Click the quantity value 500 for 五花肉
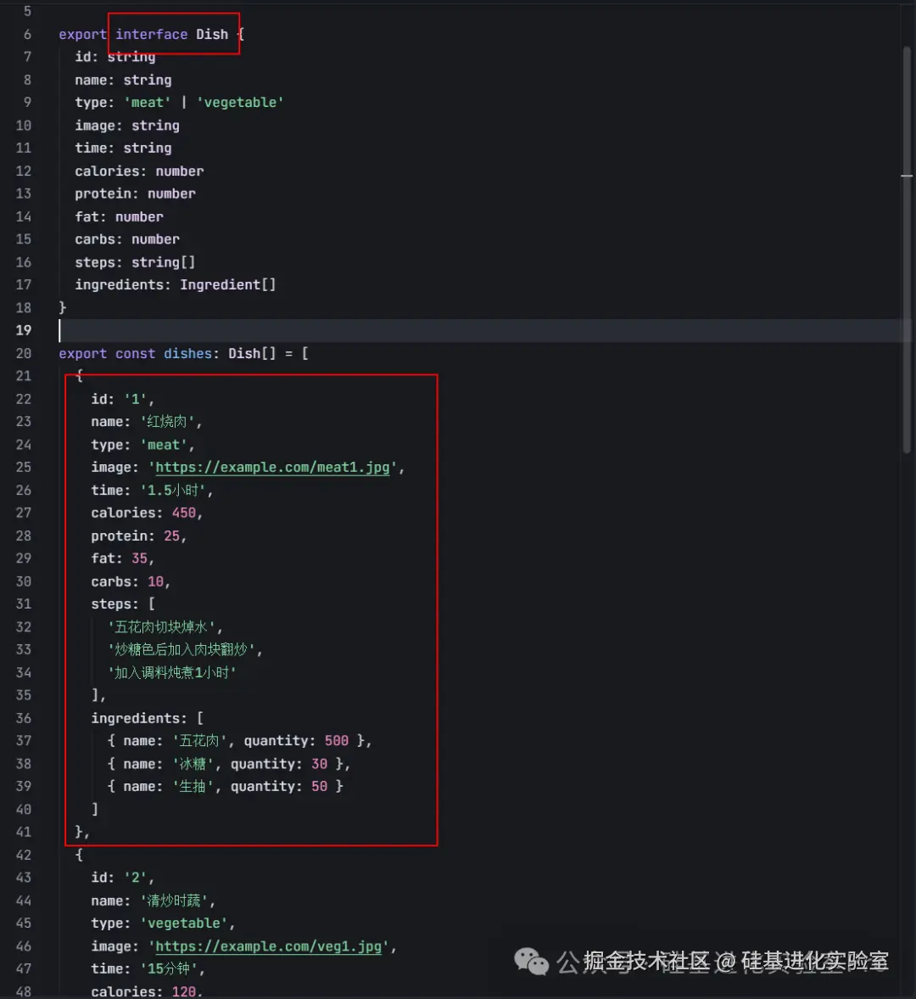 336,741
